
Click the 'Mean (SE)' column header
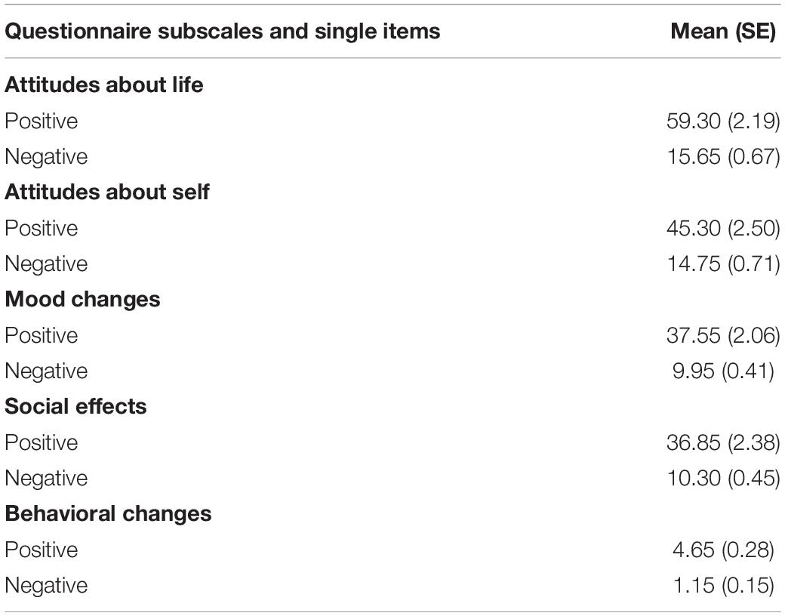[x=723, y=32]
